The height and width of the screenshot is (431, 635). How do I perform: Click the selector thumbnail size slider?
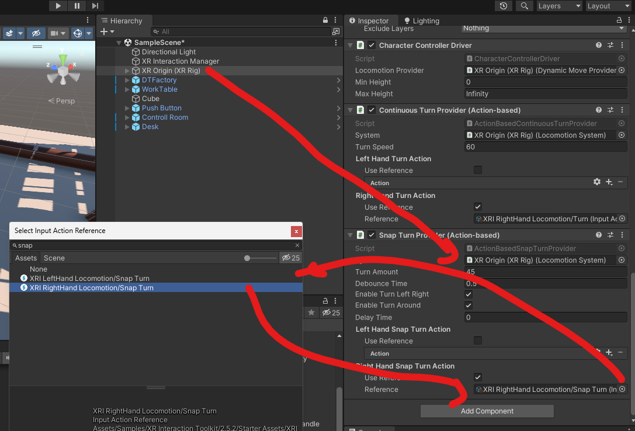(260, 258)
